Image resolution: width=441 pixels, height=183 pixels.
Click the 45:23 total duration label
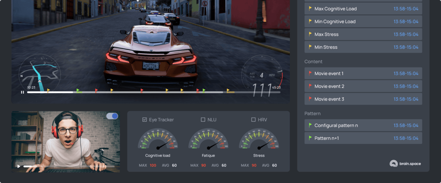pyautogui.click(x=276, y=88)
